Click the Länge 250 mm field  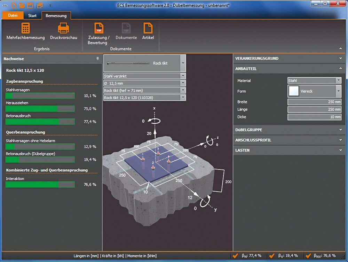[315, 109]
